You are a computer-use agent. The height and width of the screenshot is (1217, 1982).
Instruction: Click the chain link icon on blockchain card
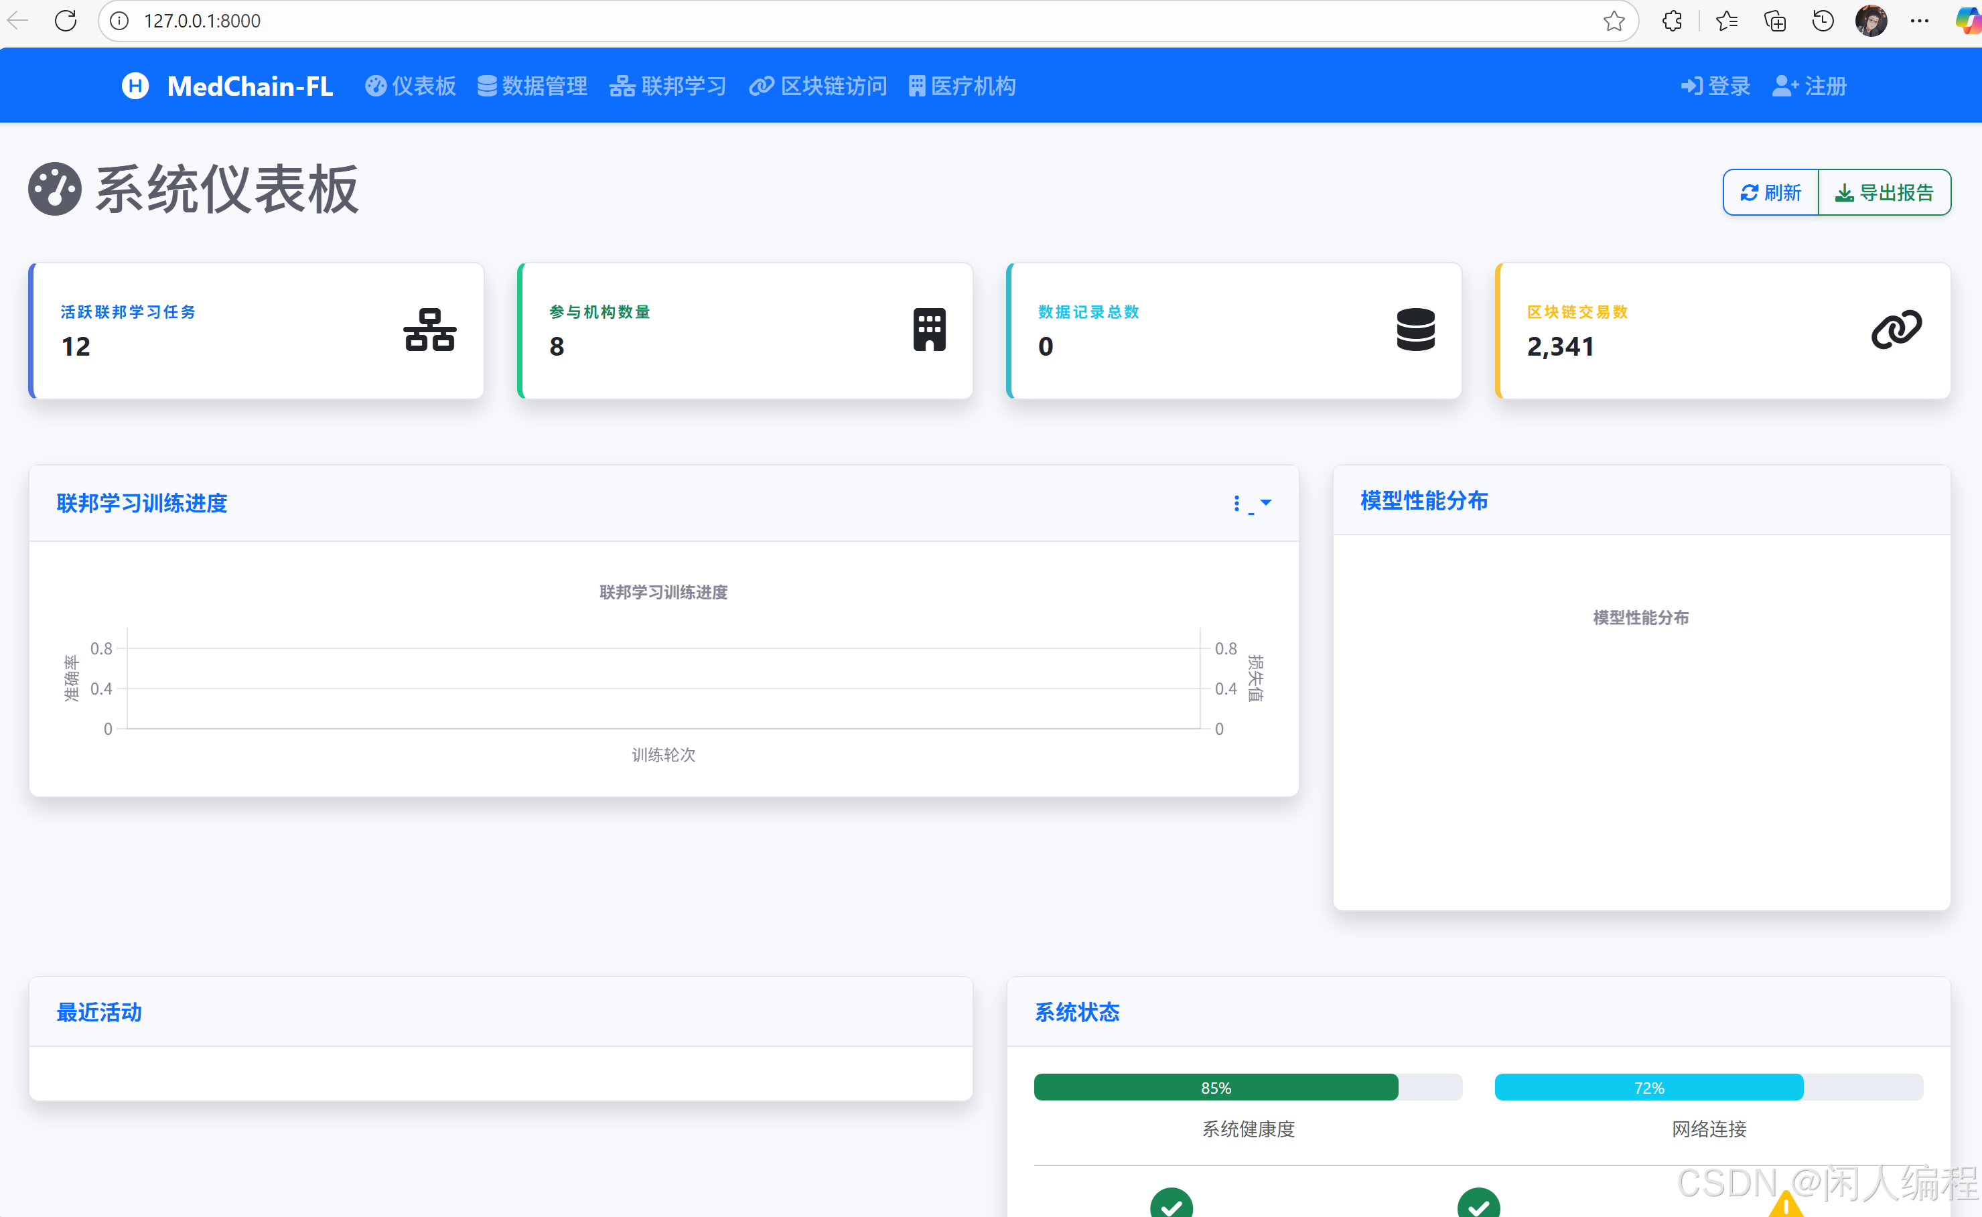click(1896, 330)
